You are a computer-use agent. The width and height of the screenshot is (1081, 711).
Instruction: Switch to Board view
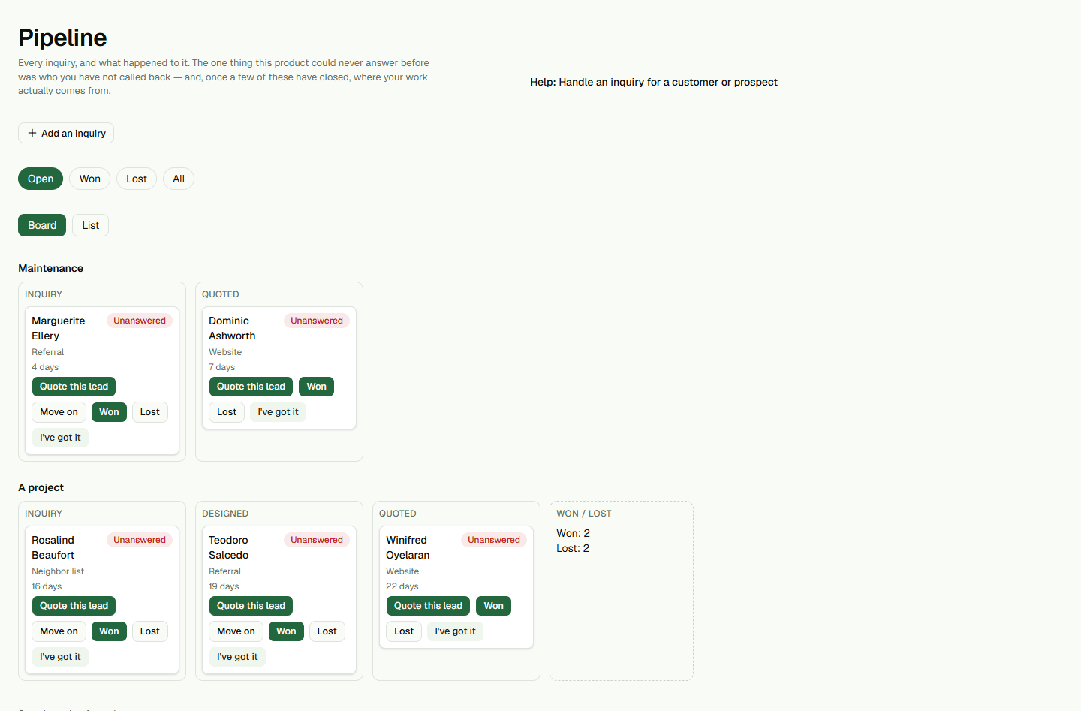coord(42,225)
